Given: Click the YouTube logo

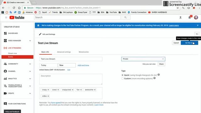Looking at the screenshot, I should point(17,18).
